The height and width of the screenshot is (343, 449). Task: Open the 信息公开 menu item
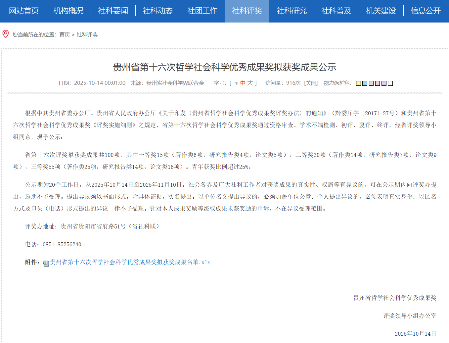point(426,11)
